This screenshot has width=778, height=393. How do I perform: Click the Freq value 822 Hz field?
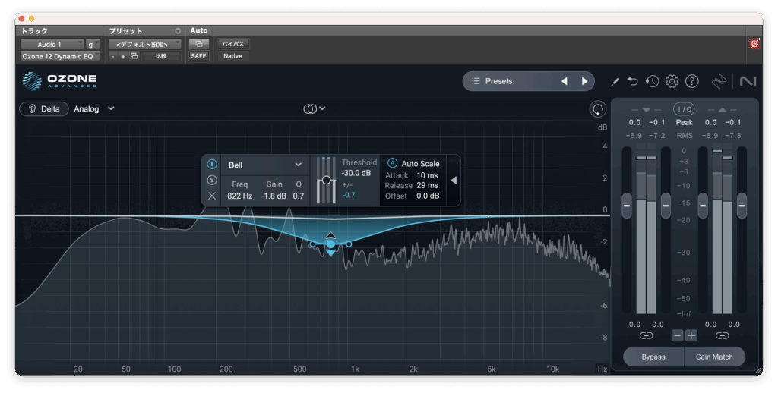click(x=239, y=196)
